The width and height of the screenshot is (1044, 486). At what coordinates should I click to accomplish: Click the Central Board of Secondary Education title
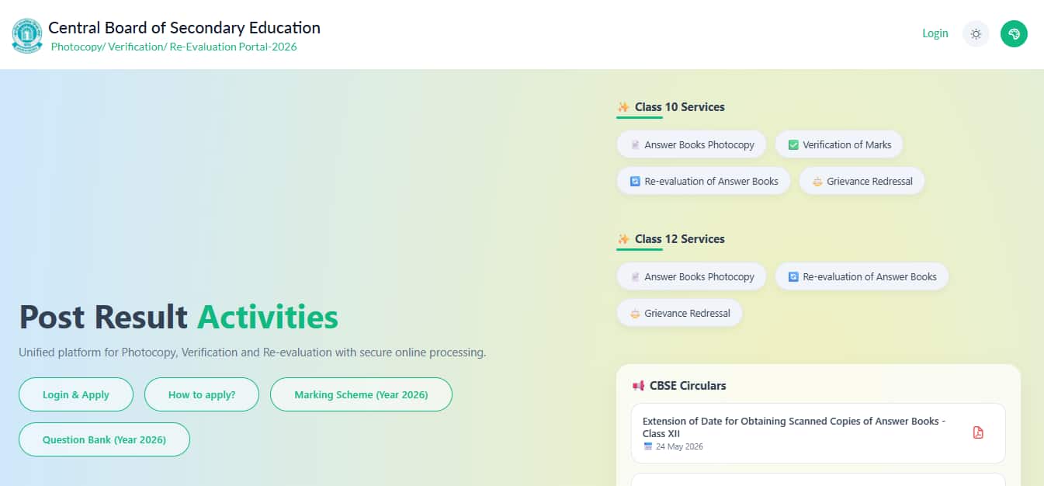(x=184, y=28)
